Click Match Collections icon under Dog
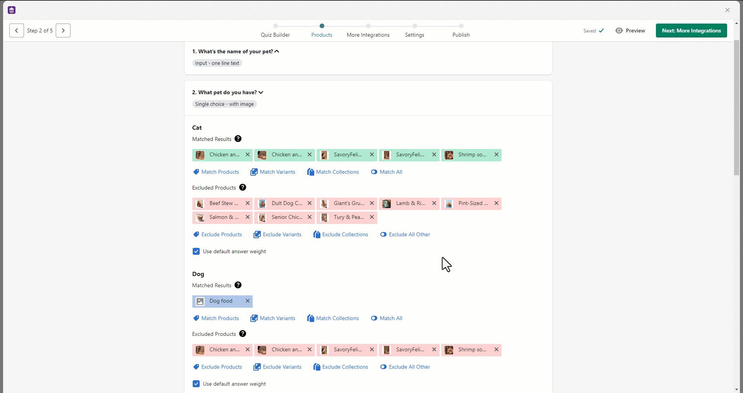The width and height of the screenshot is (743, 393). point(310,318)
